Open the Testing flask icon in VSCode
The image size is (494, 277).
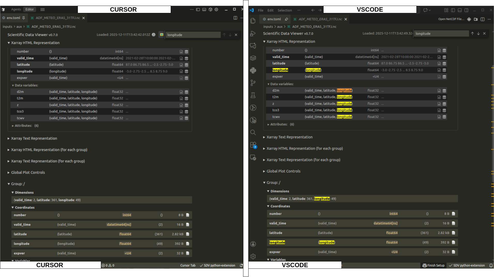pyautogui.click(x=253, y=95)
